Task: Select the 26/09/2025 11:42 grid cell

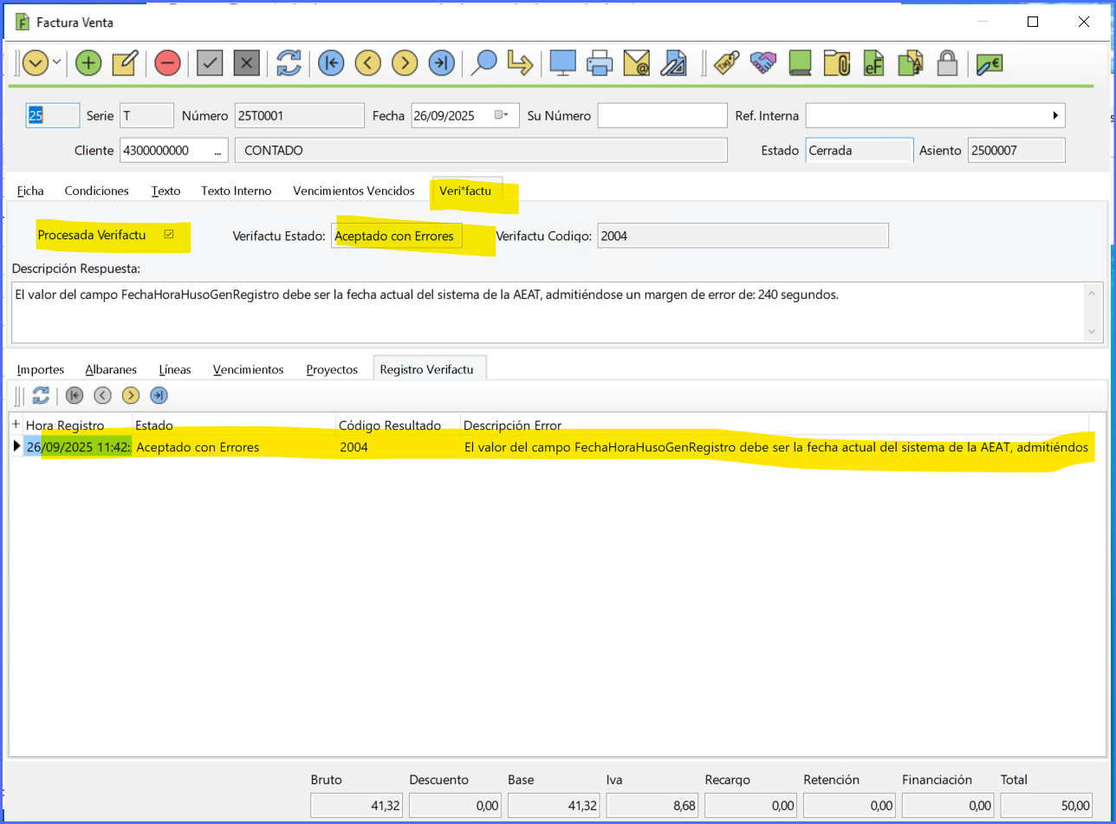Action: 78,447
